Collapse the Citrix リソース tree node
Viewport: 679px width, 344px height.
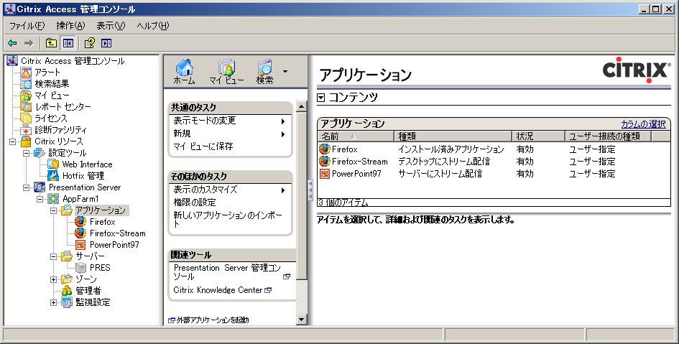point(12,141)
